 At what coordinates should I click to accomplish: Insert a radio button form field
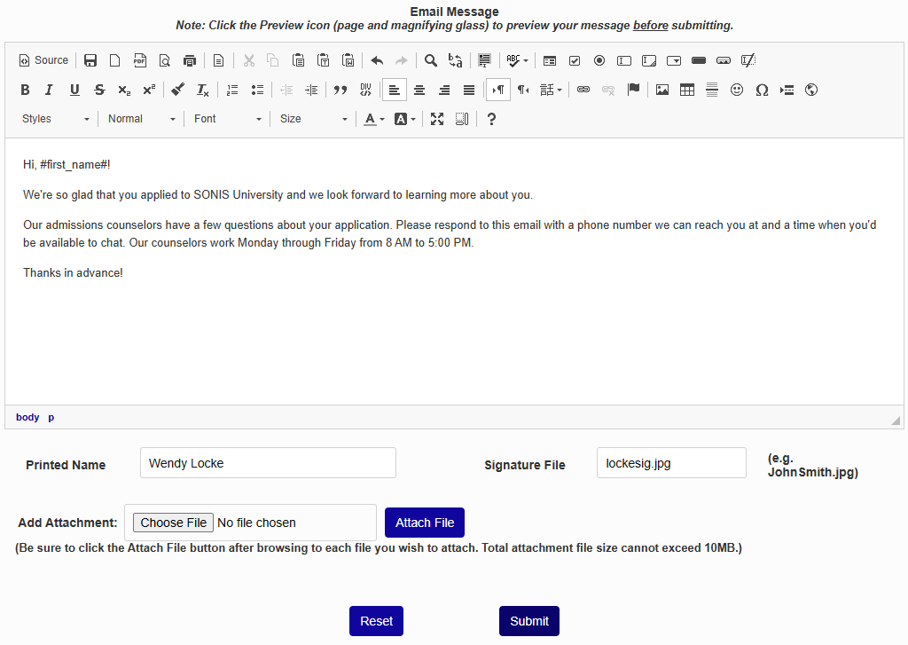599,60
